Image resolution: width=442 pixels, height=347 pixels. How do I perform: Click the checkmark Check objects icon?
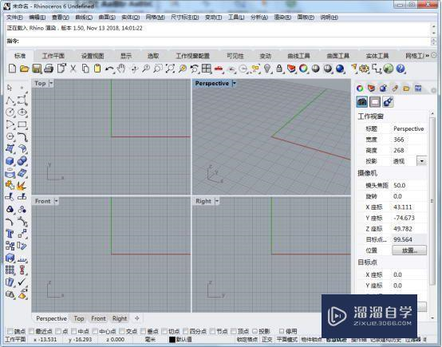(22, 282)
